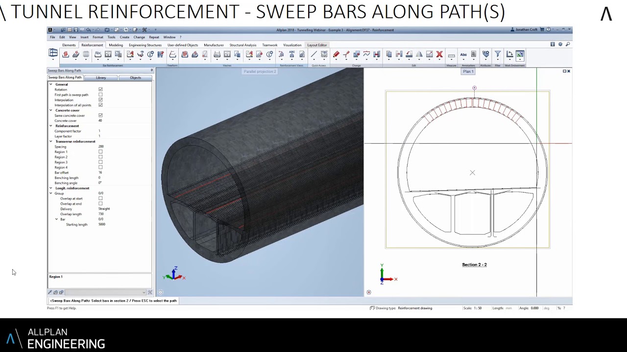
Task: Collapse the Bar sub-node
Action: click(x=56, y=219)
